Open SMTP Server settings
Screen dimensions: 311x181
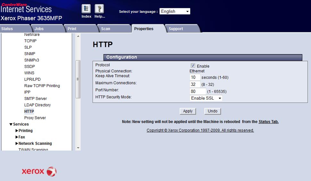36,98
